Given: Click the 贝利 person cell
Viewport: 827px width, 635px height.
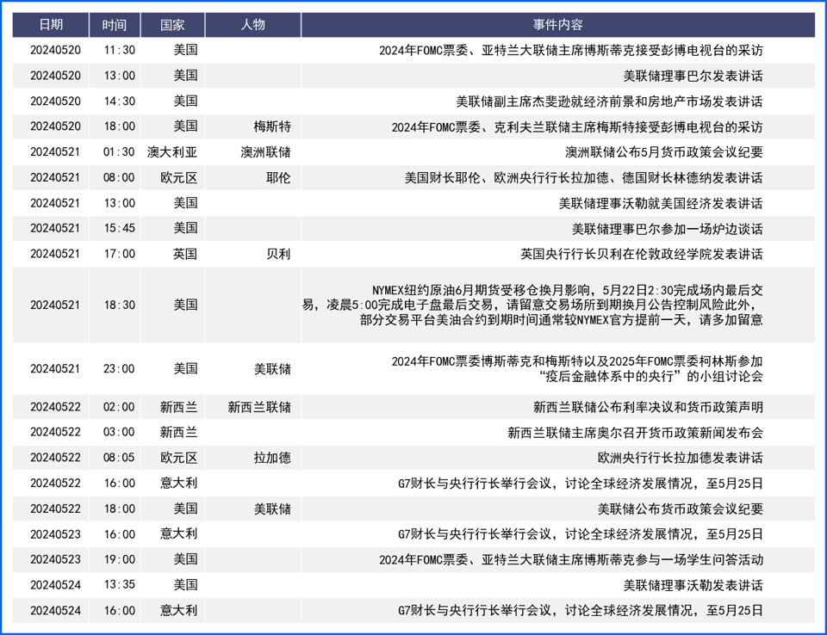Looking at the screenshot, I should point(278,254).
